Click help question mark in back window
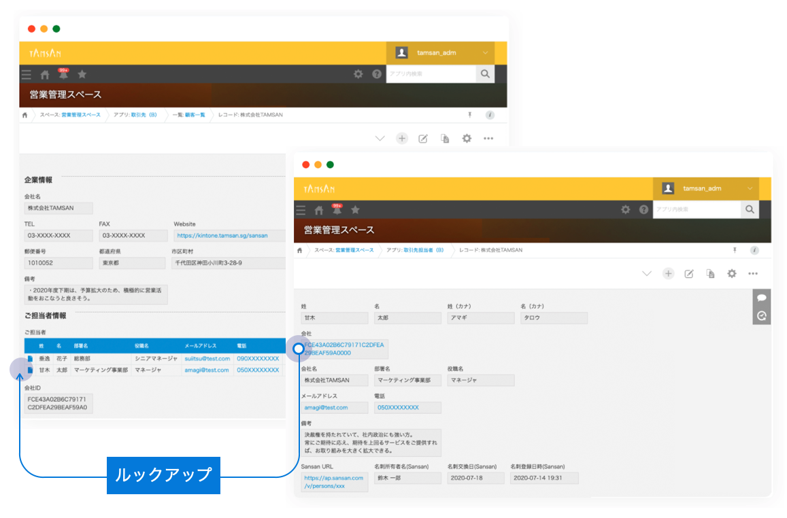 pos(377,74)
